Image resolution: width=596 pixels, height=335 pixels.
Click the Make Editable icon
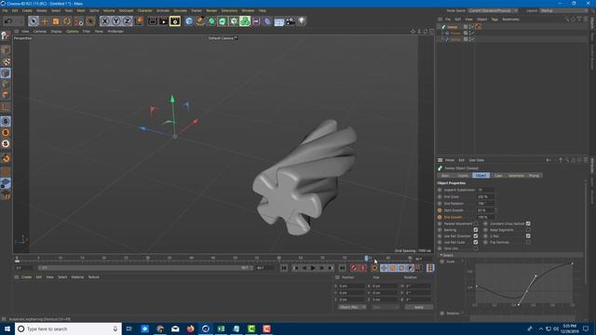pyautogui.click(x=6, y=36)
